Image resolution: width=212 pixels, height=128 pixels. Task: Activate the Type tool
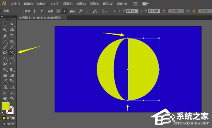12,36
